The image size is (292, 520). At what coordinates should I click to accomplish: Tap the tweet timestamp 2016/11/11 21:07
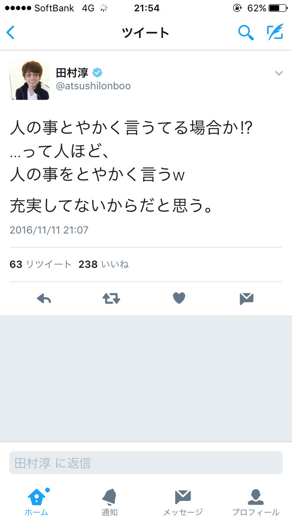point(49,230)
